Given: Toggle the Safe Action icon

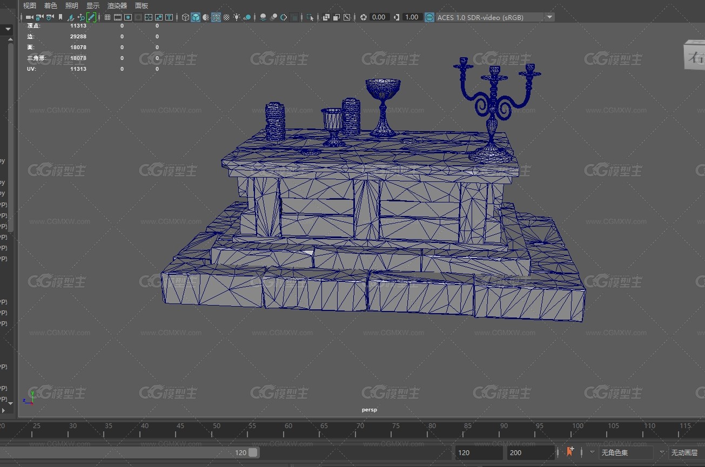Looking at the screenshot, I should click(x=159, y=17).
